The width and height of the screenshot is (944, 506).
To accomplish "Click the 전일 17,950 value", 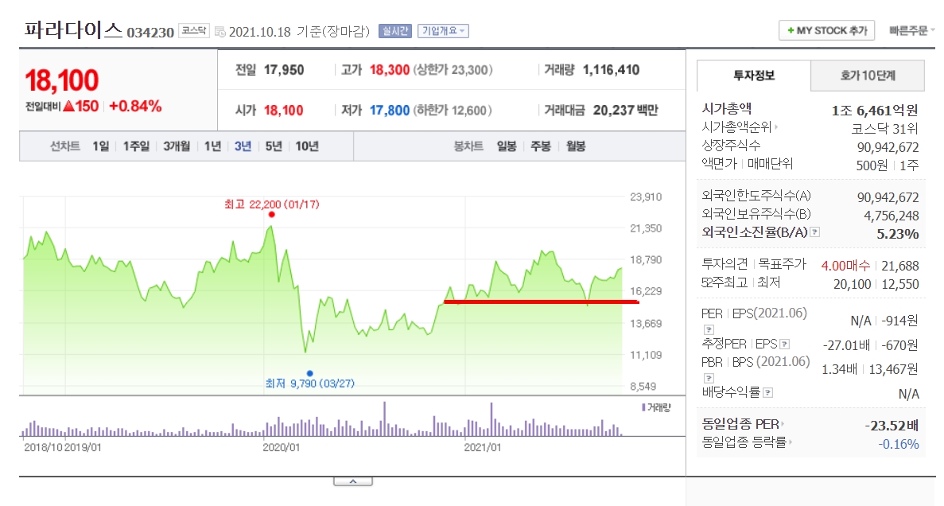I will pyautogui.click(x=284, y=70).
